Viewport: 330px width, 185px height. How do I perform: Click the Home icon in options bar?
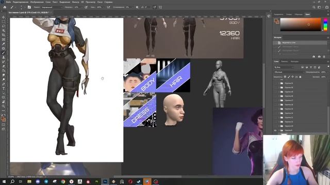5,7
